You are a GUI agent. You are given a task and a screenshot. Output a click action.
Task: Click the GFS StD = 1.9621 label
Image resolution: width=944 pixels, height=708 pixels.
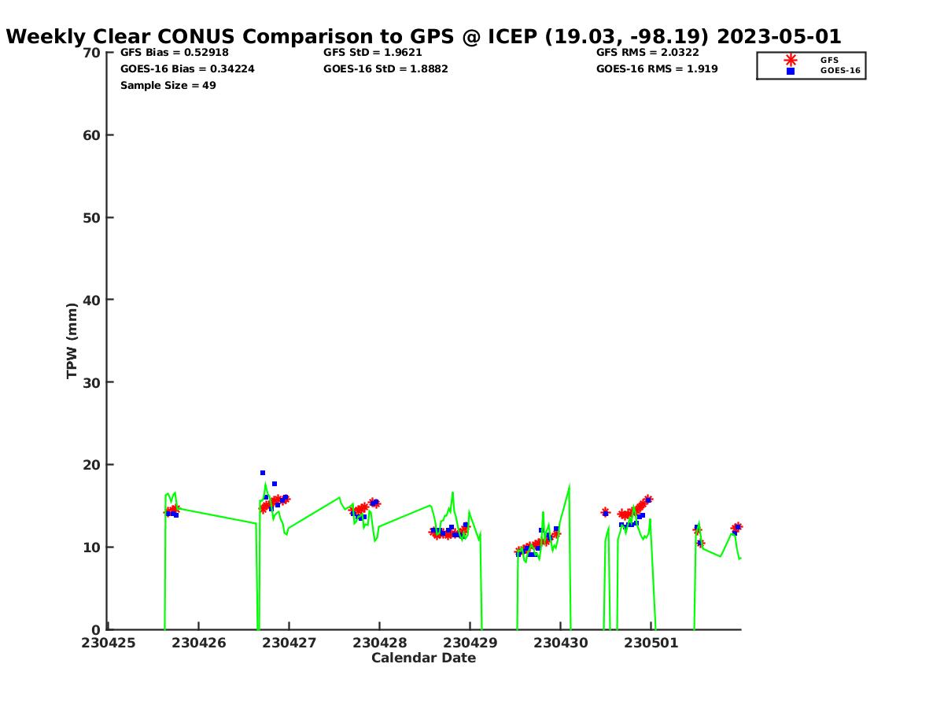372,53
